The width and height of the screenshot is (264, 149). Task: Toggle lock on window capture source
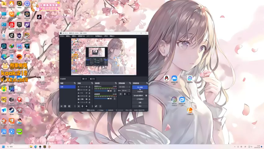coord(89,90)
